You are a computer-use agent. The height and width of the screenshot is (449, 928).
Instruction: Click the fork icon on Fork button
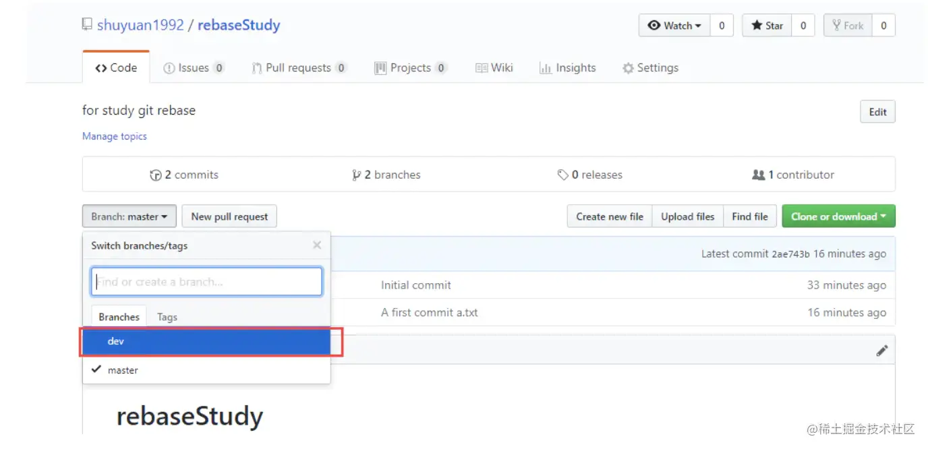pos(836,26)
